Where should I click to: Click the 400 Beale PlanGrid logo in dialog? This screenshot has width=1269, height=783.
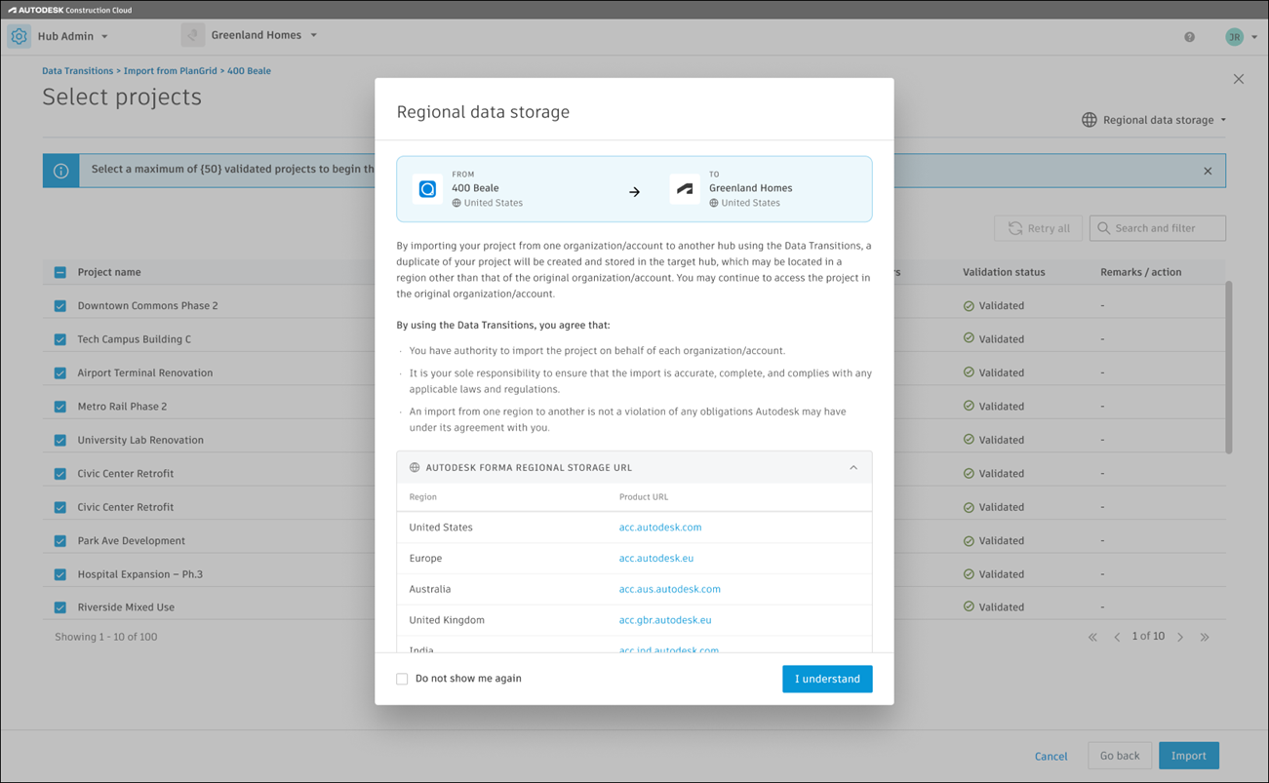(427, 189)
